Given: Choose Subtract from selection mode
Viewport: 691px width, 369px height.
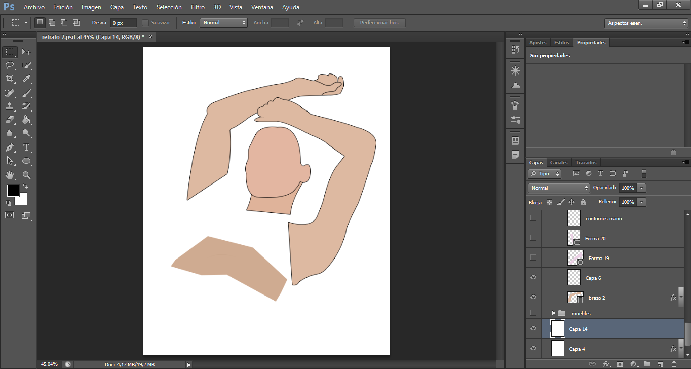Looking at the screenshot, I should (x=64, y=23).
